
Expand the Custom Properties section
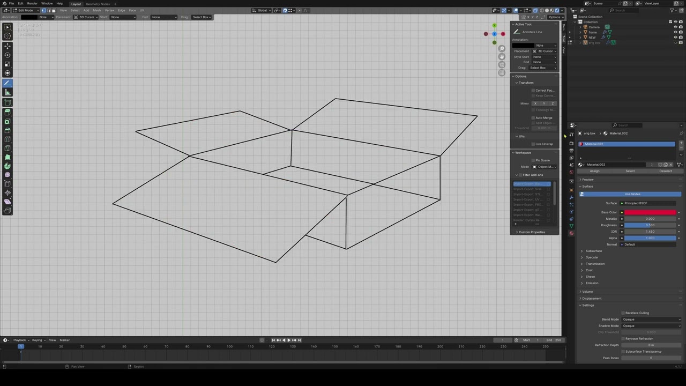[x=531, y=232]
